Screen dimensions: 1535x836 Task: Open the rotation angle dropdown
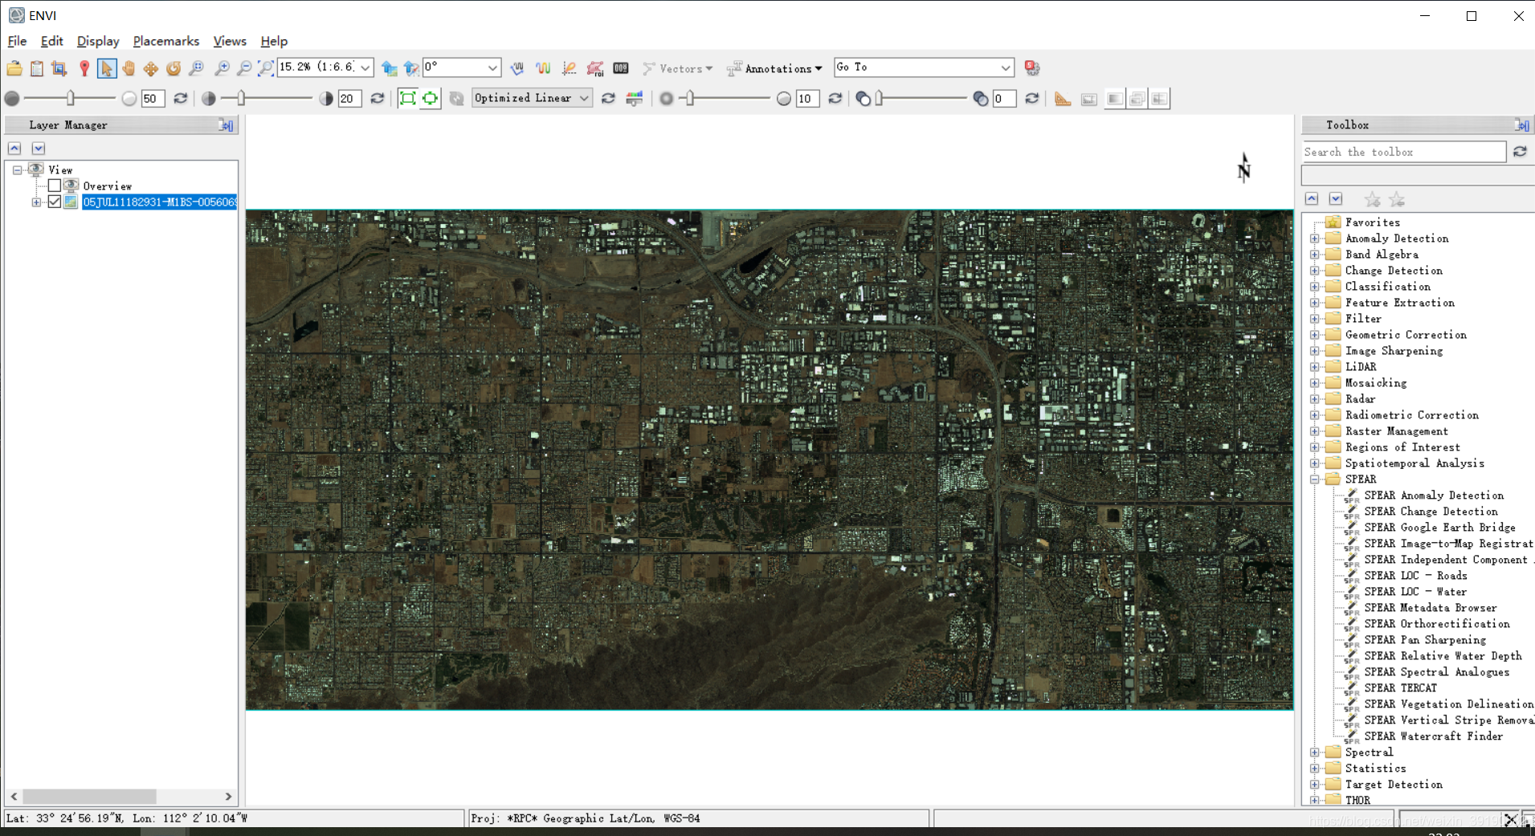[492, 67]
